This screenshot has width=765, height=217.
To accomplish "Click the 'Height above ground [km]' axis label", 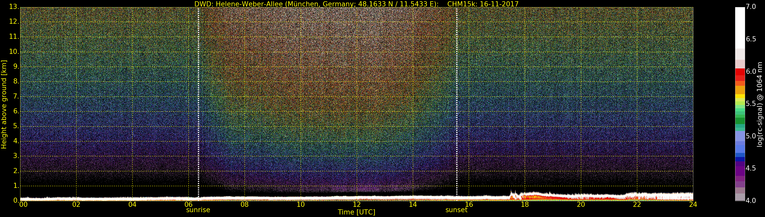I will click(4, 104).
